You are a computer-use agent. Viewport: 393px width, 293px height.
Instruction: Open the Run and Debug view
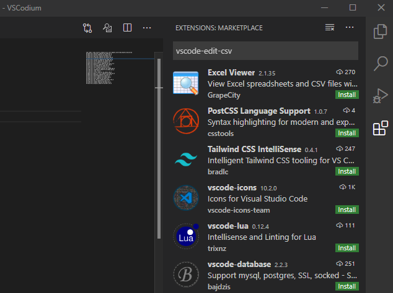pos(380,96)
